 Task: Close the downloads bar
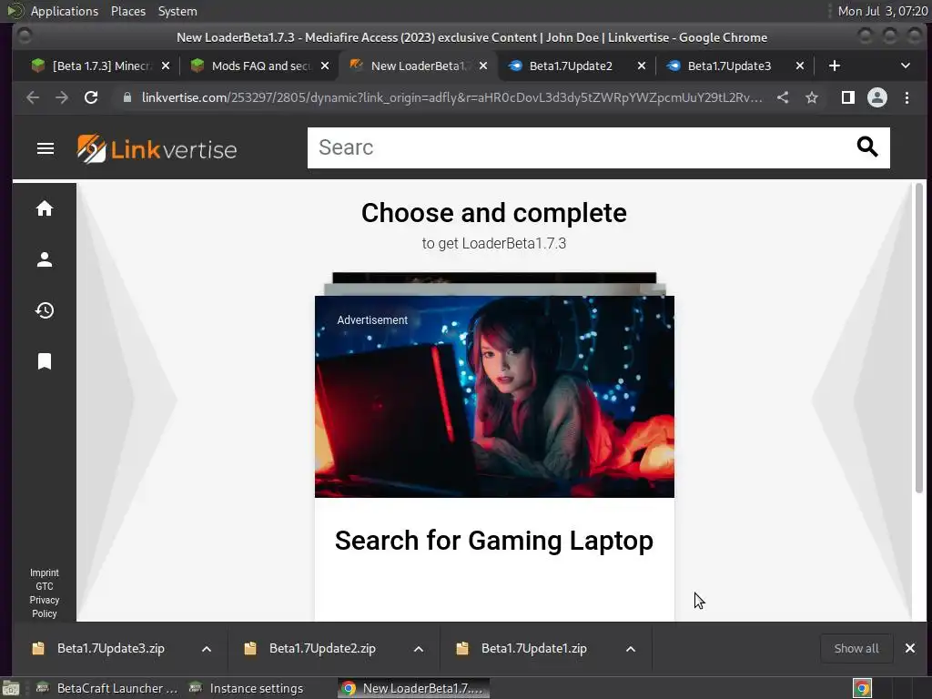(910, 648)
